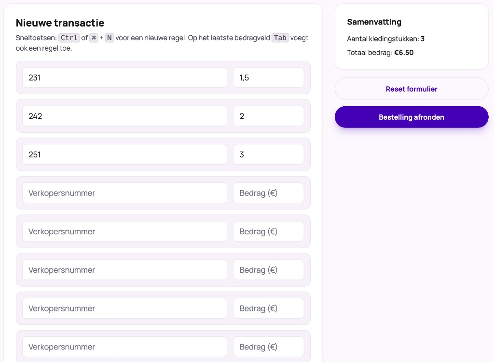Focus the first empty Bedrag (€) field

pyautogui.click(x=268, y=193)
